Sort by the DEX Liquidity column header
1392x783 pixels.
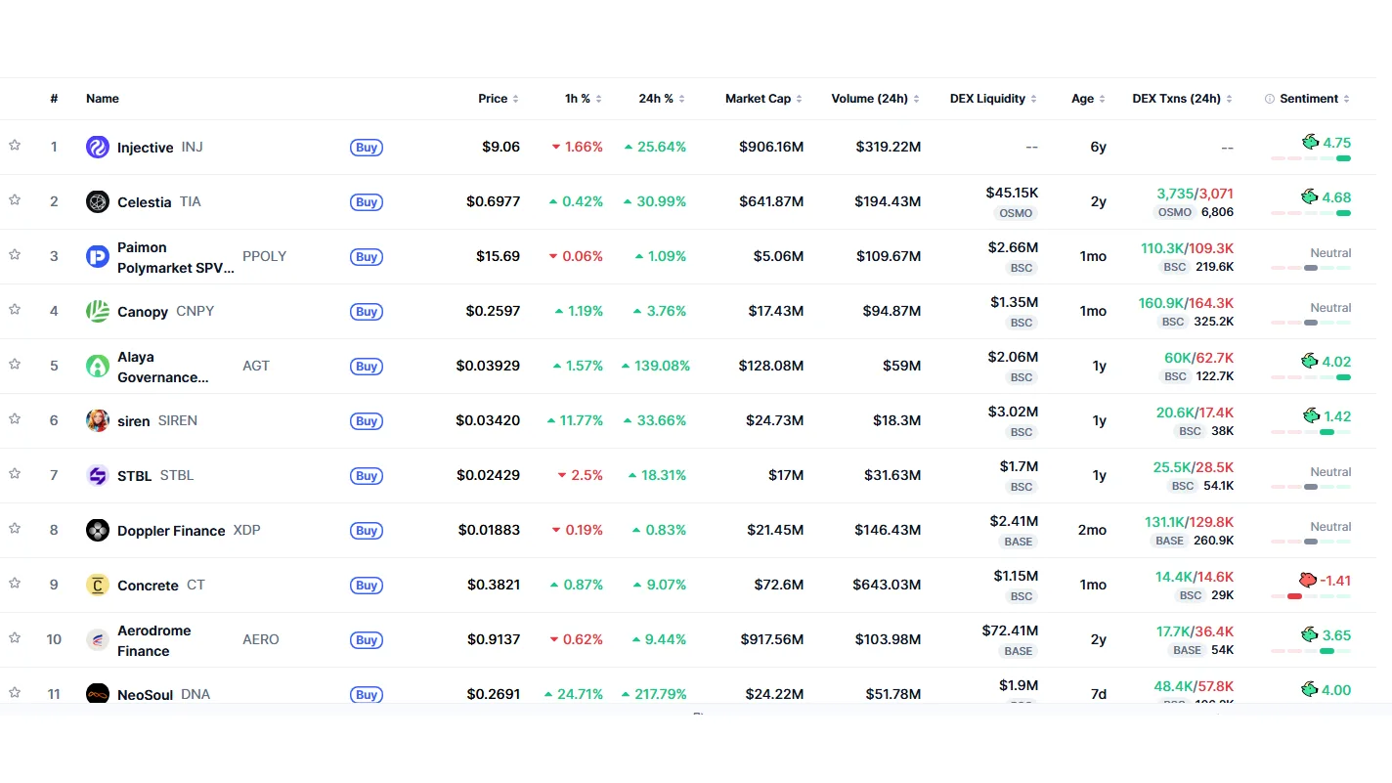(993, 99)
